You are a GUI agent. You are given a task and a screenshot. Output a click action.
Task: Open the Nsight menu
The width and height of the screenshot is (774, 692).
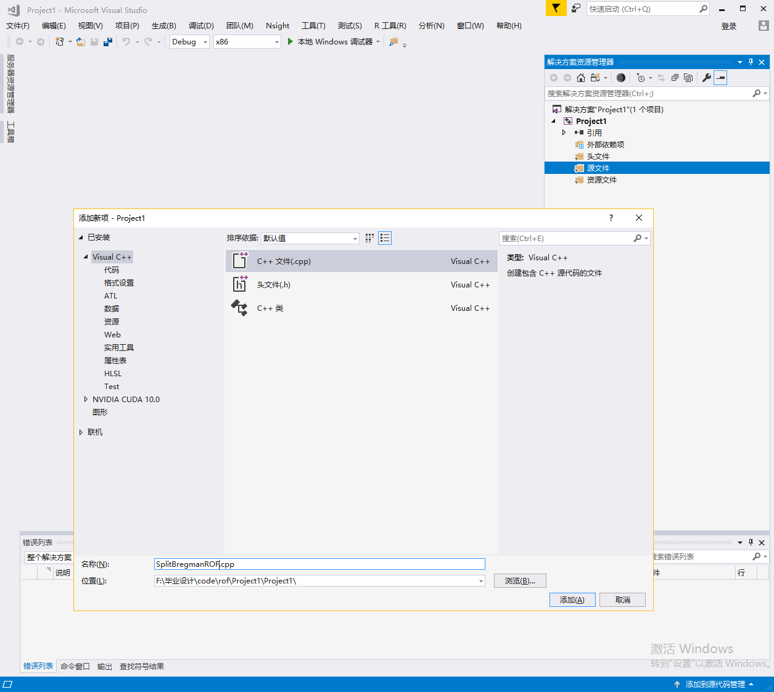pyautogui.click(x=278, y=25)
